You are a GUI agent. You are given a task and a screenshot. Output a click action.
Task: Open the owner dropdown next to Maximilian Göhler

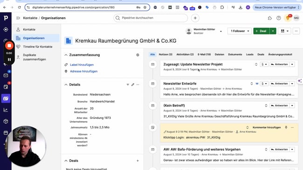pos(221,31)
